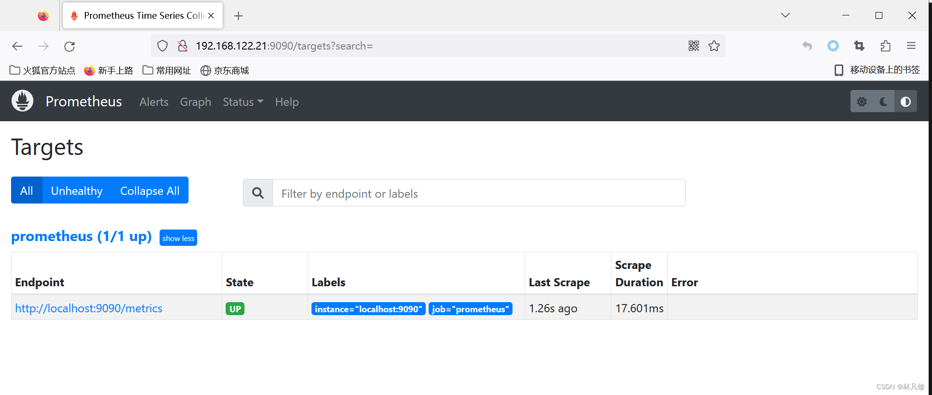Image resolution: width=932 pixels, height=395 pixels.
Task: Click the insecure connection lock icon
Action: coord(183,46)
